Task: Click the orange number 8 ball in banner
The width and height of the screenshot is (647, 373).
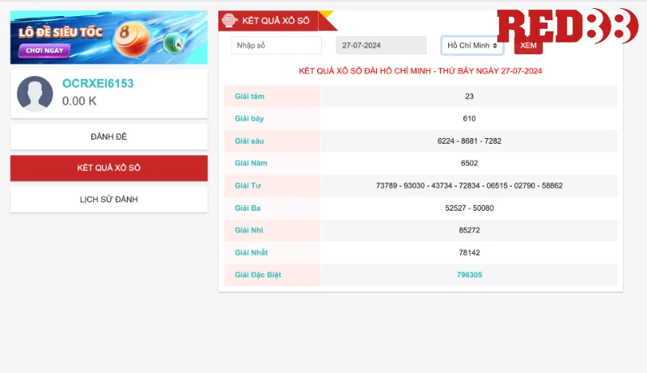Action: 131,39
